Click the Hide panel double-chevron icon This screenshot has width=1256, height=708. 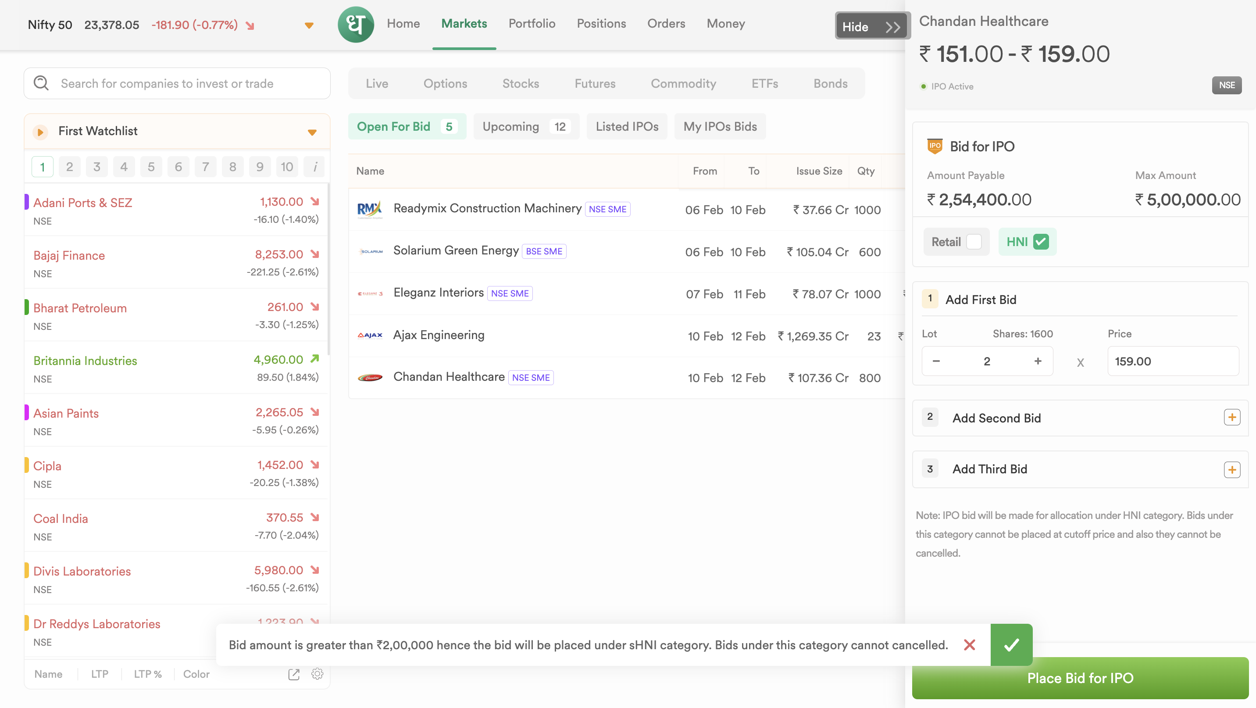[x=893, y=27]
